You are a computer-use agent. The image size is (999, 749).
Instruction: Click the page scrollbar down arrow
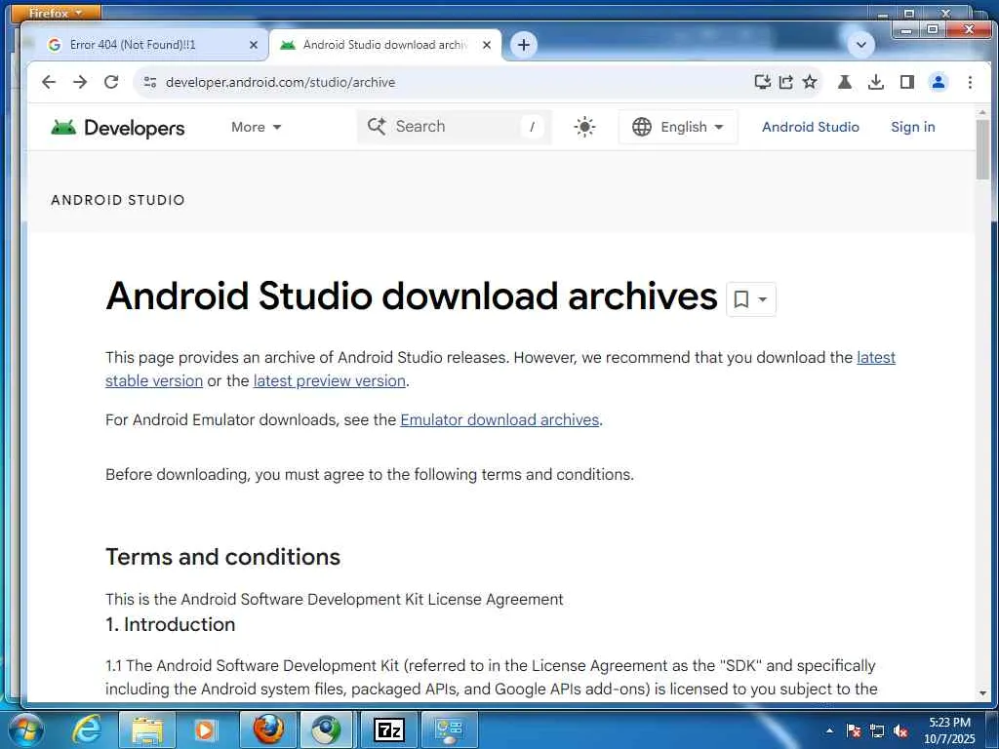point(982,693)
